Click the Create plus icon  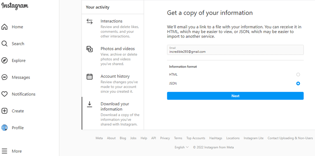click(5, 111)
